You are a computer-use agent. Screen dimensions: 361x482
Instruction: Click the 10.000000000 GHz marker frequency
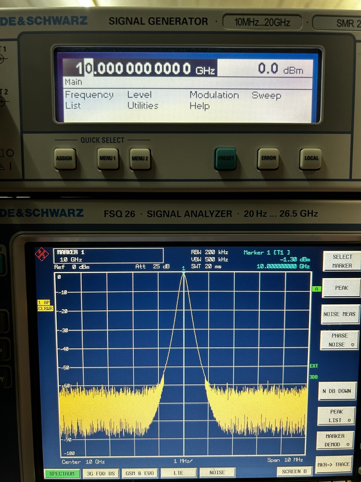coord(283,266)
